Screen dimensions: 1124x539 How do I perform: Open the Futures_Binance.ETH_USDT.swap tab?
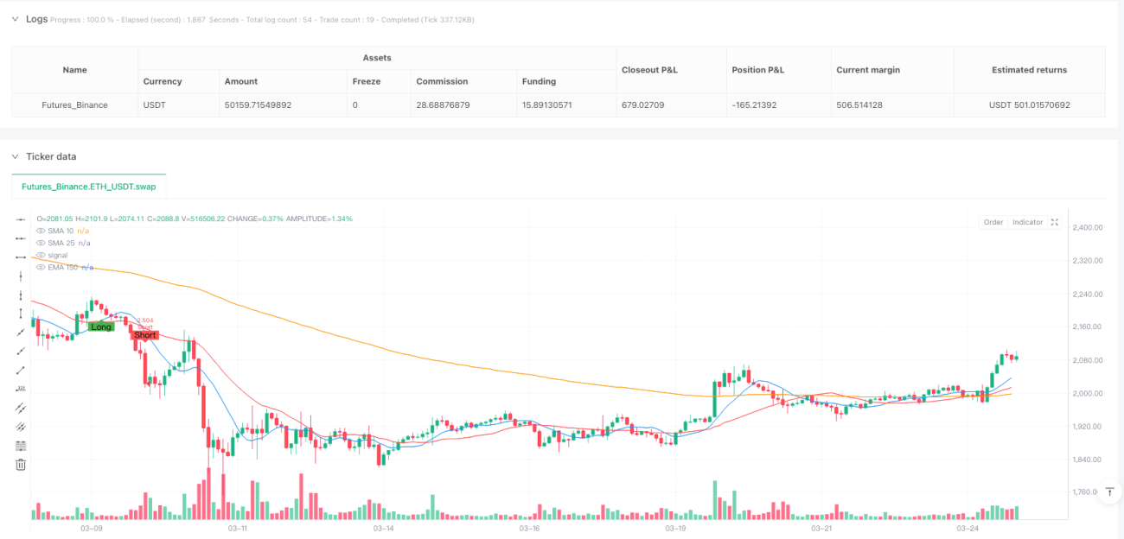coord(89,186)
